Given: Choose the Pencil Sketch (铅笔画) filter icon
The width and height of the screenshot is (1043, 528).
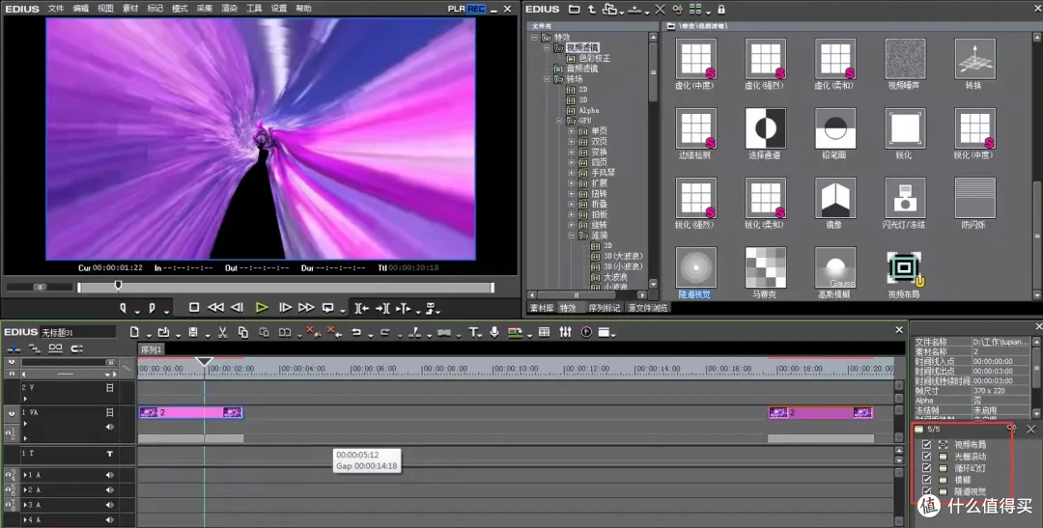Looking at the screenshot, I should click(x=834, y=128).
